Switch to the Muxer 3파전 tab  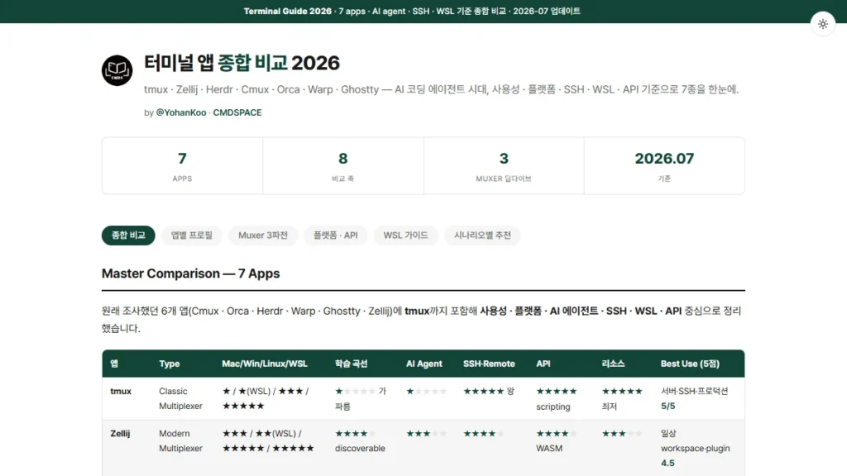click(x=263, y=236)
